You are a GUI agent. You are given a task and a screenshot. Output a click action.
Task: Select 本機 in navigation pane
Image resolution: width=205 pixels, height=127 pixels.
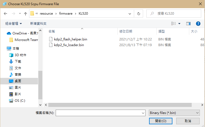[x=13, y=49]
